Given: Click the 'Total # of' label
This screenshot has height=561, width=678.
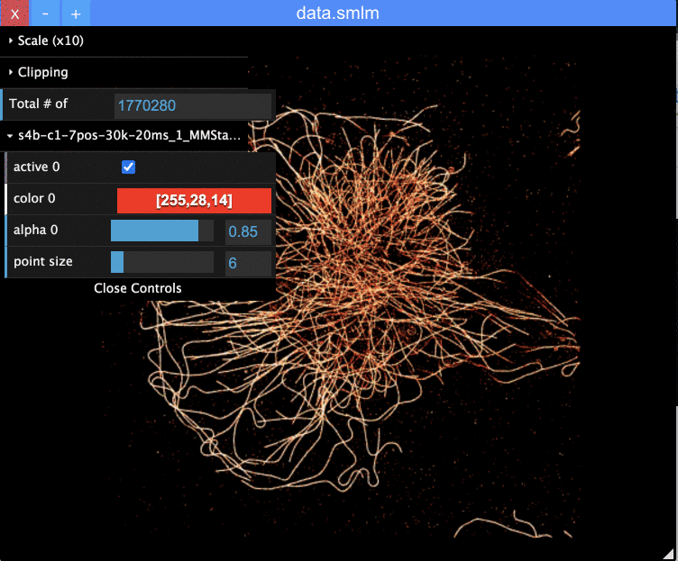Looking at the screenshot, I should [39, 104].
